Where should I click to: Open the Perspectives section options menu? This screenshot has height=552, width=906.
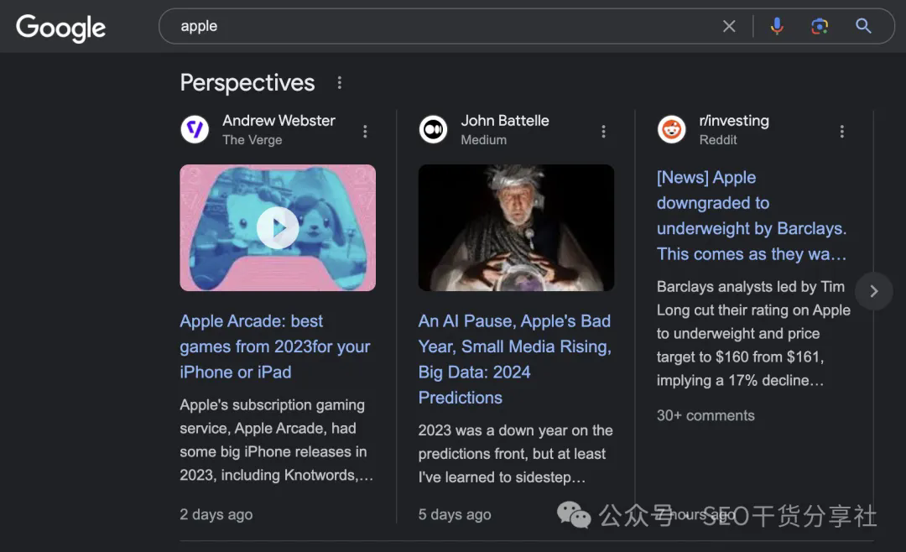coord(340,83)
